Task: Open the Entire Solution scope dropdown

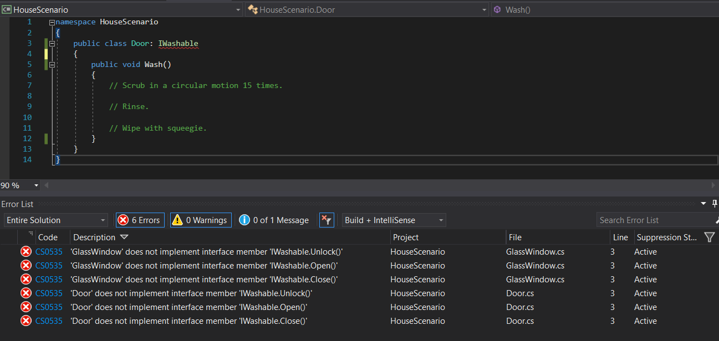Action: click(x=55, y=220)
